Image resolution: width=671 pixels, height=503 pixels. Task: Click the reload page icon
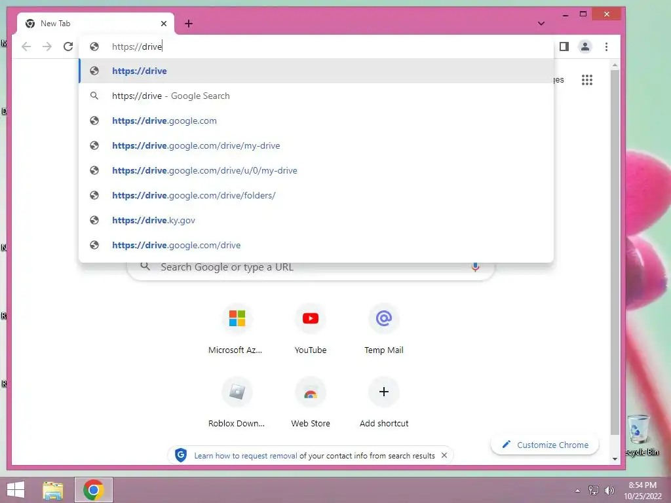(68, 47)
